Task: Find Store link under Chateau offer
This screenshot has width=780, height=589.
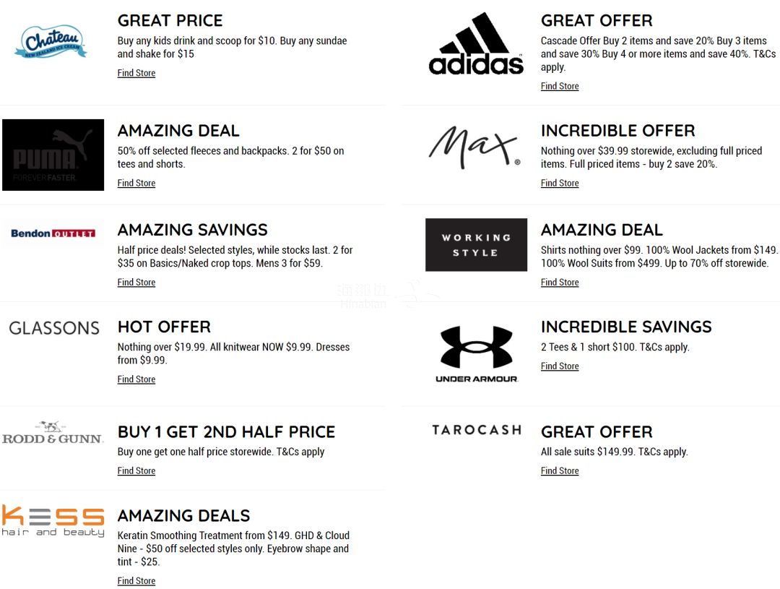Action: (136, 73)
